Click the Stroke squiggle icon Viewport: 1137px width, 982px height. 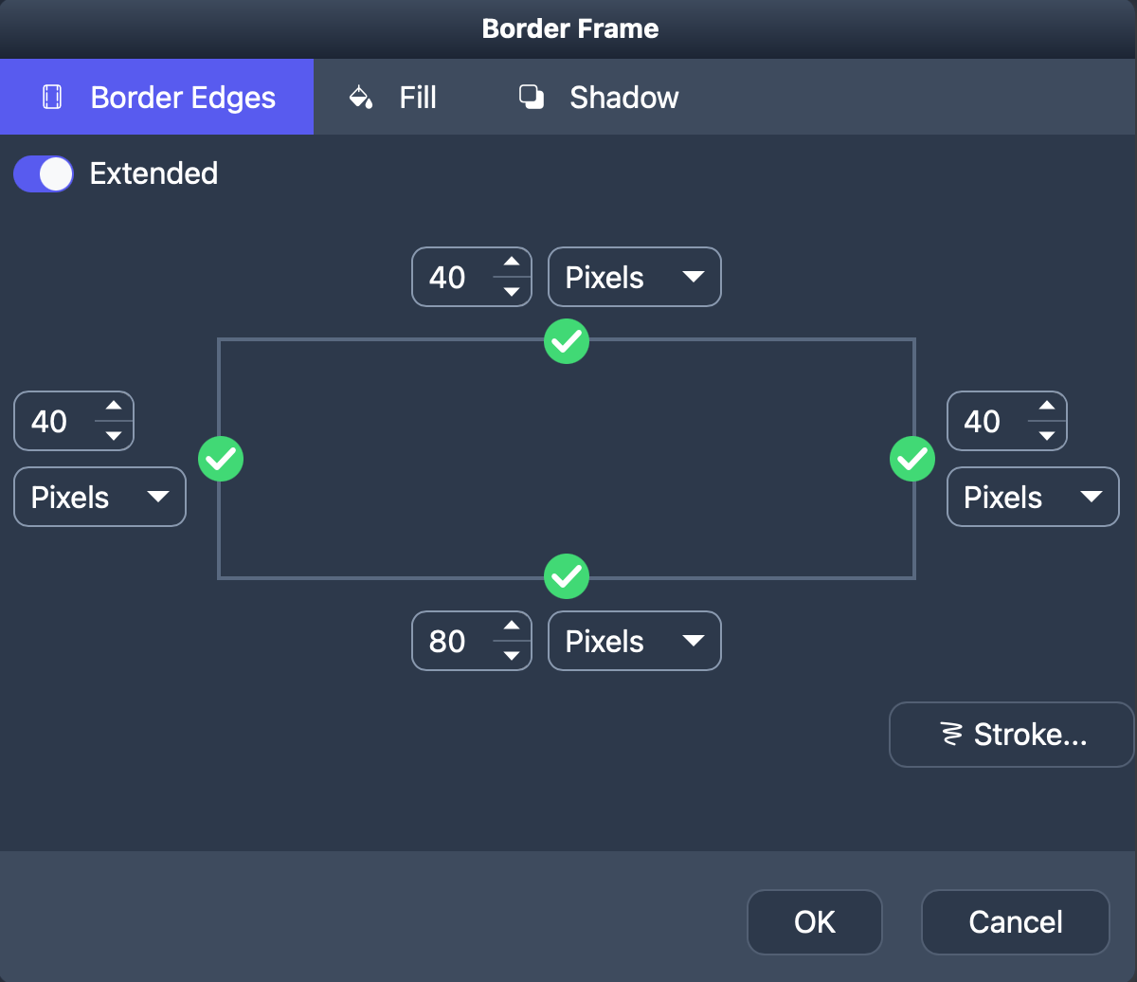[949, 734]
